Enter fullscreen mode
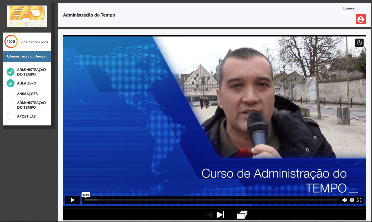The image size is (372, 222). coord(359,200)
